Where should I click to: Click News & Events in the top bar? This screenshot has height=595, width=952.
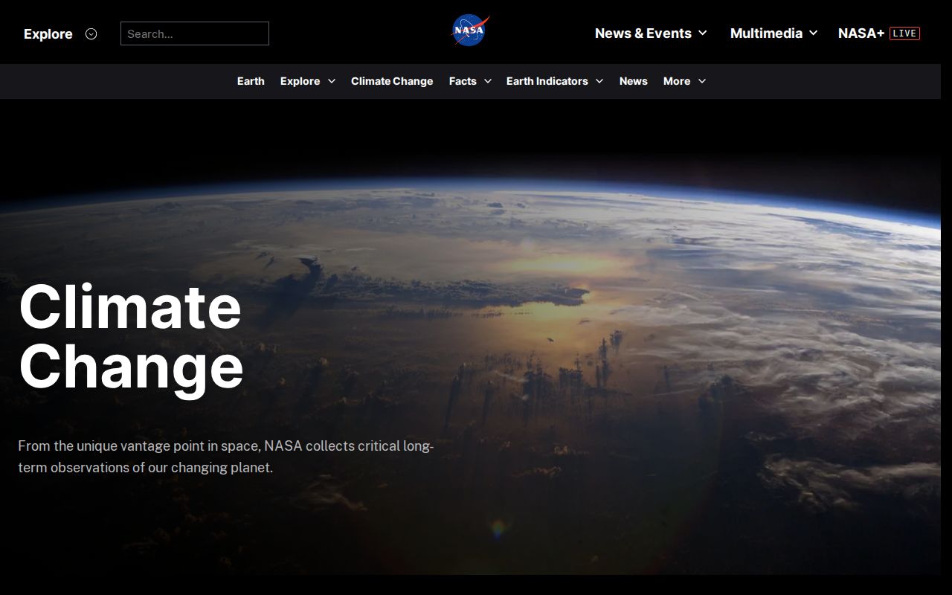point(643,33)
